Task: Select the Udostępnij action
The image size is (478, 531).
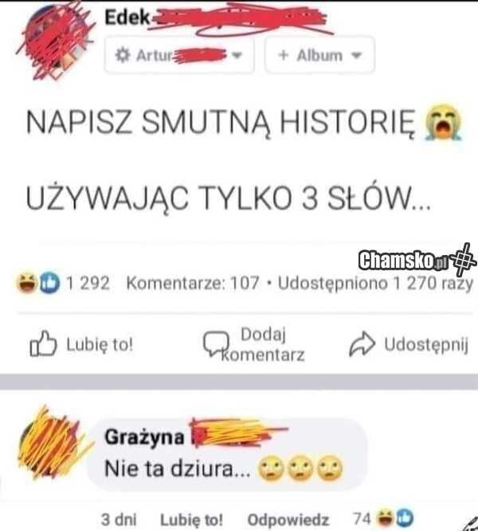Action: 409,344
